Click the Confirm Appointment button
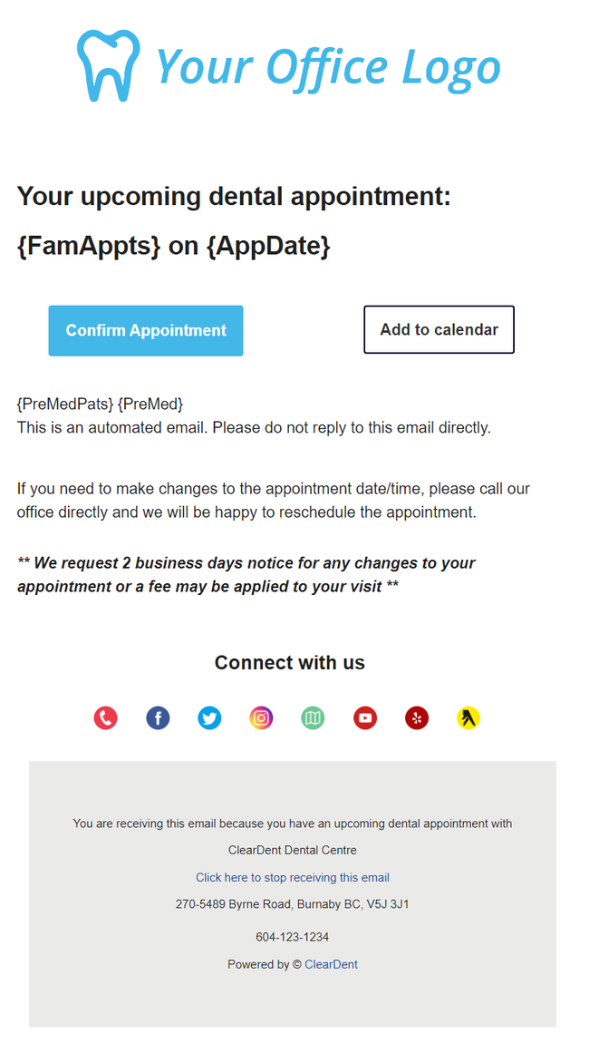The width and height of the screenshot is (589, 1053). (x=146, y=330)
